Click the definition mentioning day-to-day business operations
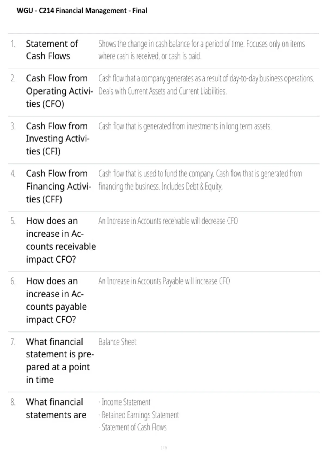Image resolution: width=327 pixels, height=463 pixels. (206, 85)
